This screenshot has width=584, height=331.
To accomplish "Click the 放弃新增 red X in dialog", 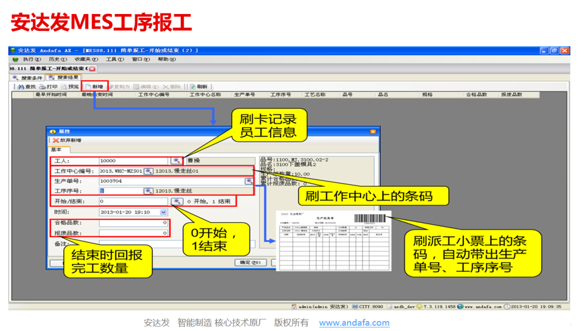I will pos(56,140).
